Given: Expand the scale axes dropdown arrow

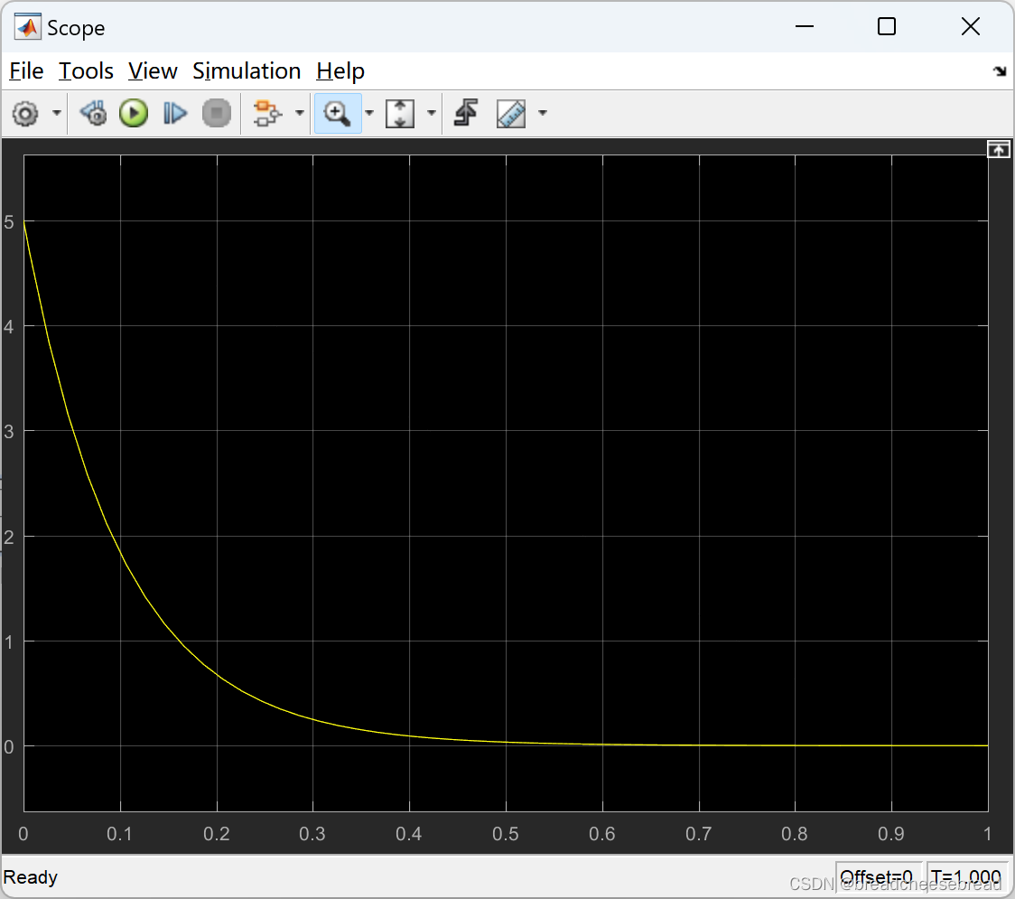Looking at the screenshot, I should (431, 113).
